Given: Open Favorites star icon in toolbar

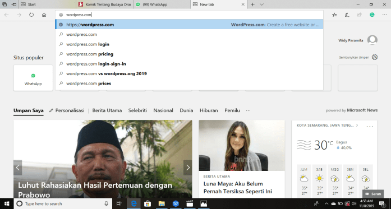Looking at the screenshot, I should (x=334, y=15).
